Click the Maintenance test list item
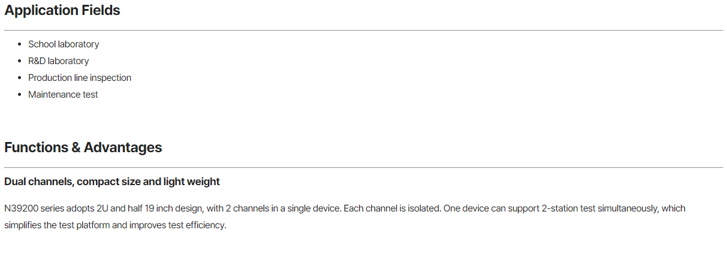727x269 pixels. tap(63, 95)
